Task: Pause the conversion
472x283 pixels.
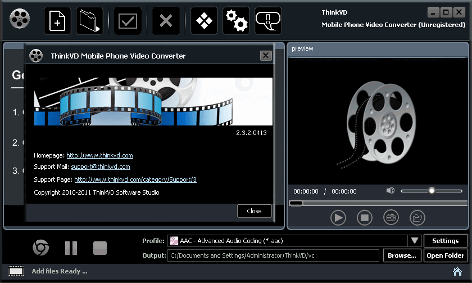Action: [x=71, y=248]
